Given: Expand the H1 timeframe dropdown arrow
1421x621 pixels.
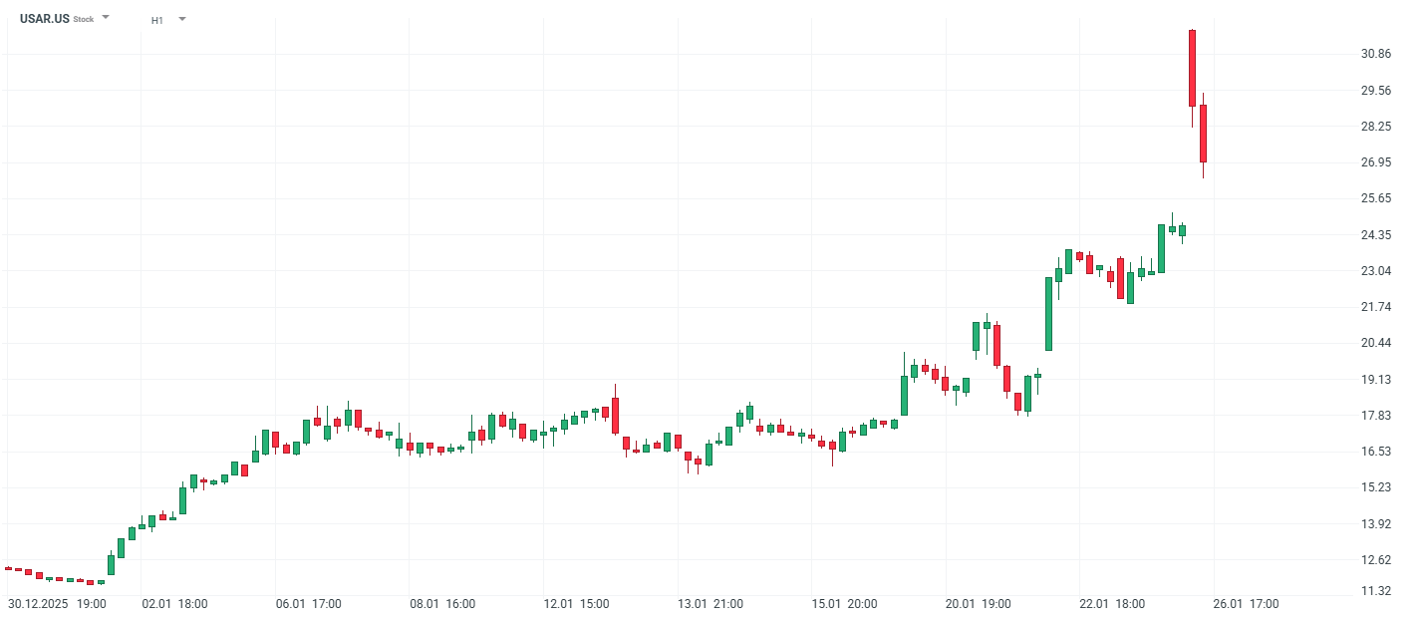Looking at the screenshot, I should 181,19.
